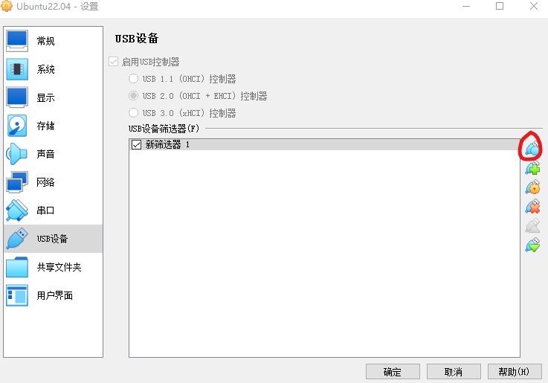Screen dimensions: 548x383
Task: Choose USB 3.0 (xHCI) controller option
Action: pos(134,113)
